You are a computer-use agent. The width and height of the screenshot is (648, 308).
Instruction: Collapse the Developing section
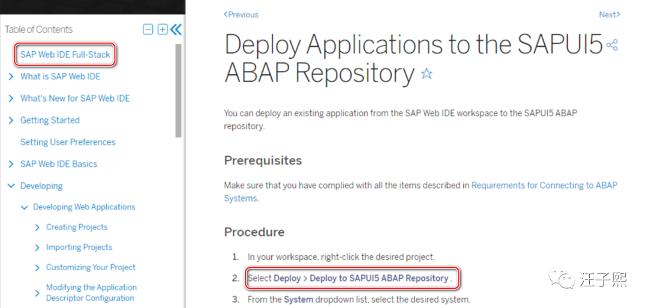tap(11, 186)
